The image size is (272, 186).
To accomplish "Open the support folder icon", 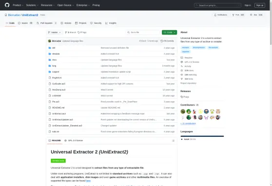I will coord(50,72).
